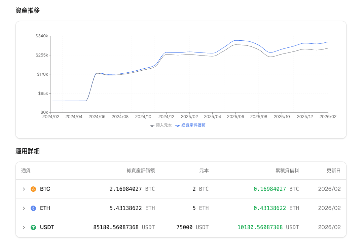
Task: Click the orange BTC coin icon
Action: 33,189
